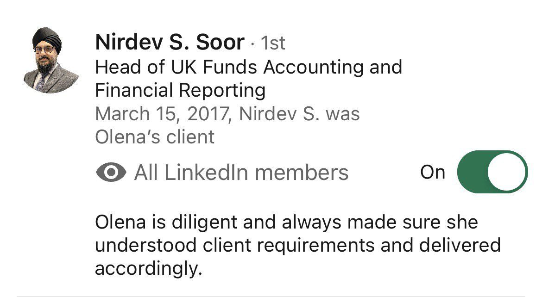
Task: Click the 'Financial Reporting' headline line
Action: [180, 90]
